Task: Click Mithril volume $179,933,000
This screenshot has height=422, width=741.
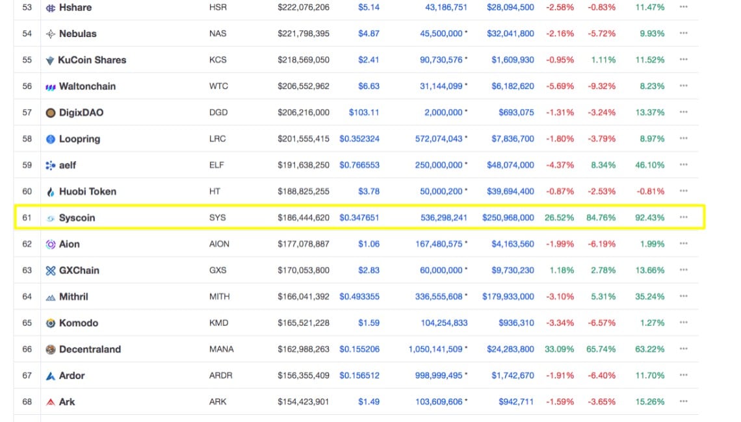Action: [508, 297]
